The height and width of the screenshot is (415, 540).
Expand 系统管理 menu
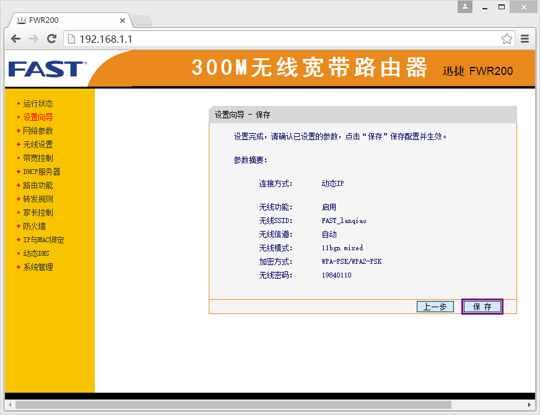38,267
